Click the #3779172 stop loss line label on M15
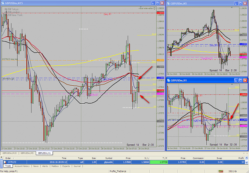The width and height of the screenshot is (249, 173). click(10, 59)
